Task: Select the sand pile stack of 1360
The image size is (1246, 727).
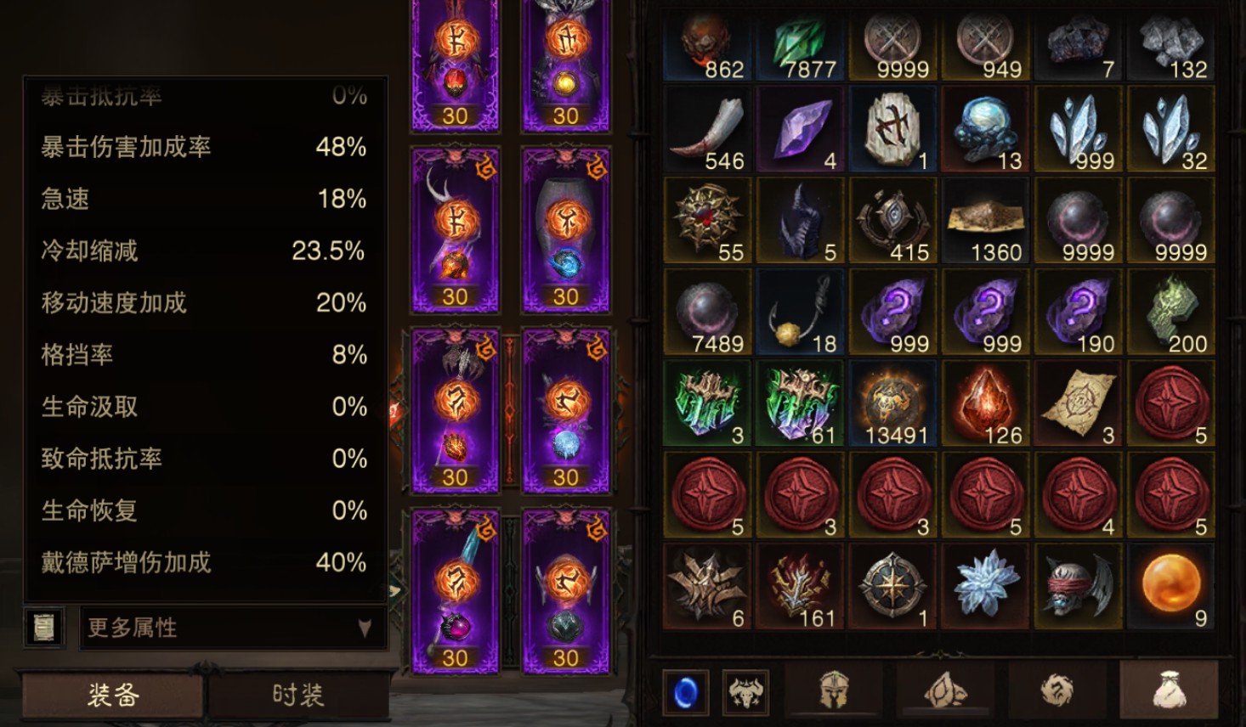Action: pos(985,221)
